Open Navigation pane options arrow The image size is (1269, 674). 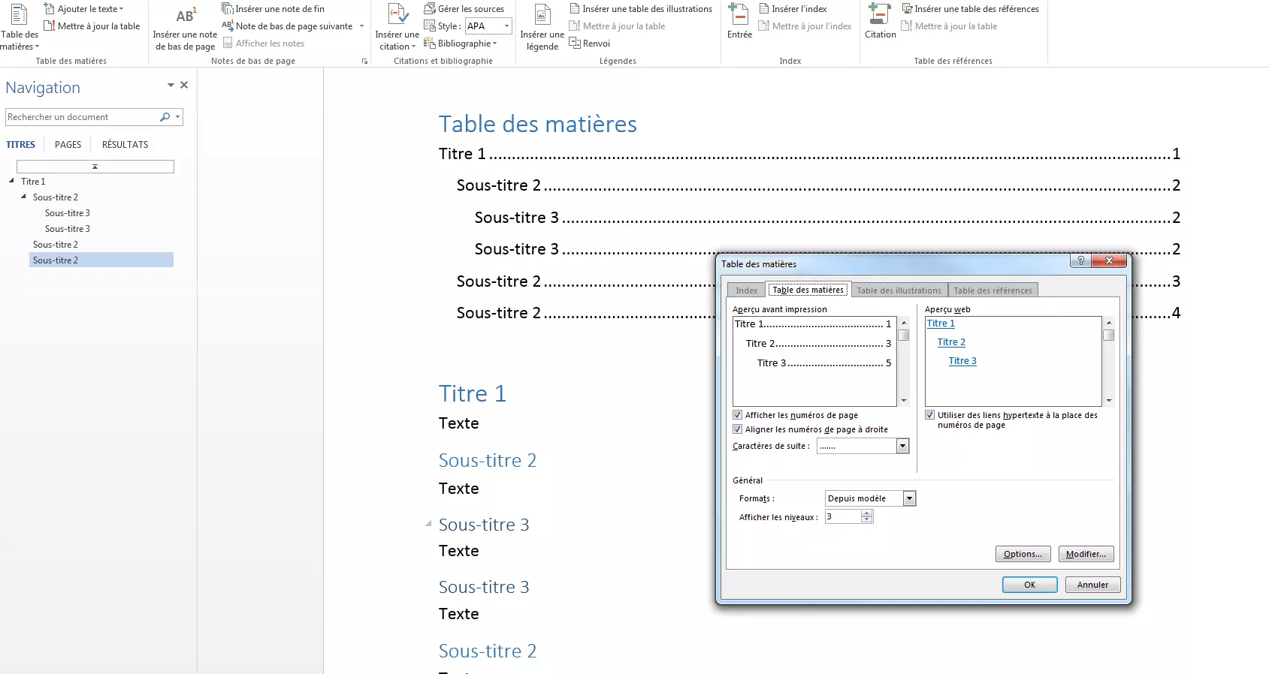[x=171, y=86]
